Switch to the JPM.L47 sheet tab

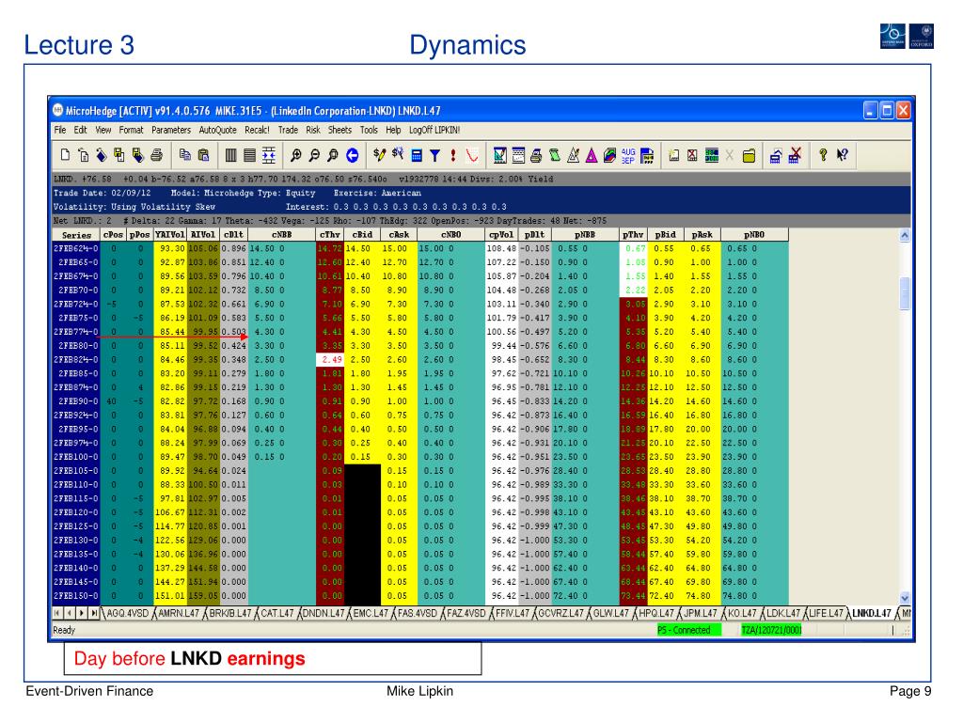(700, 613)
